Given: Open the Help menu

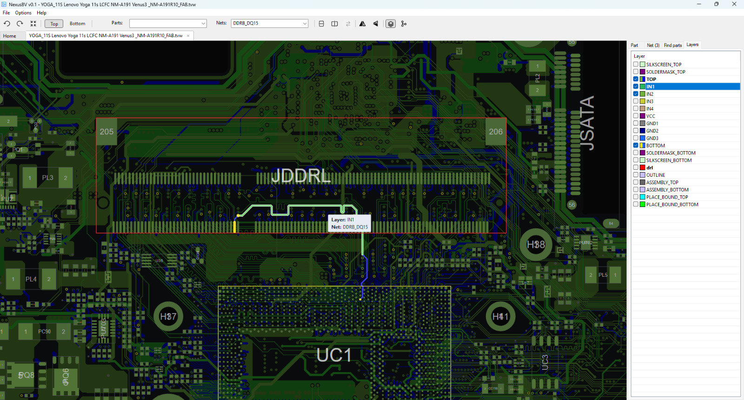Looking at the screenshot, I should (x=41, y=13).
